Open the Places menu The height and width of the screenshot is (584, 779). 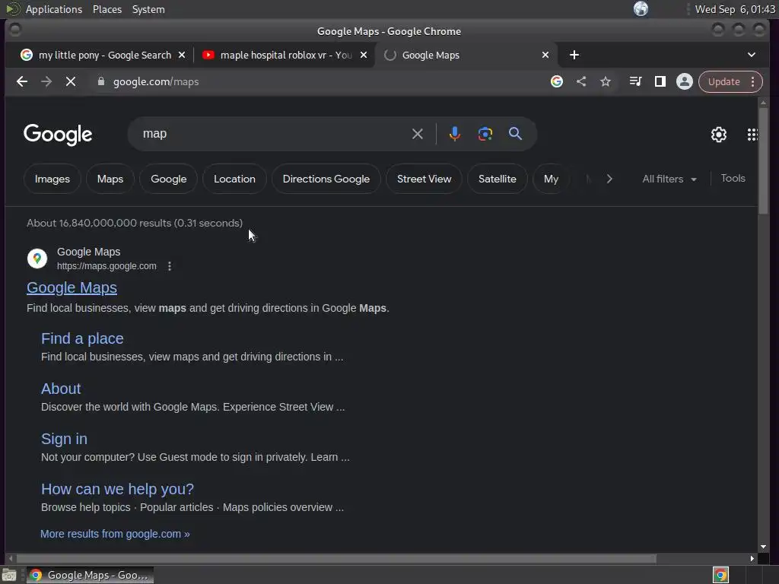coord(107,9)
